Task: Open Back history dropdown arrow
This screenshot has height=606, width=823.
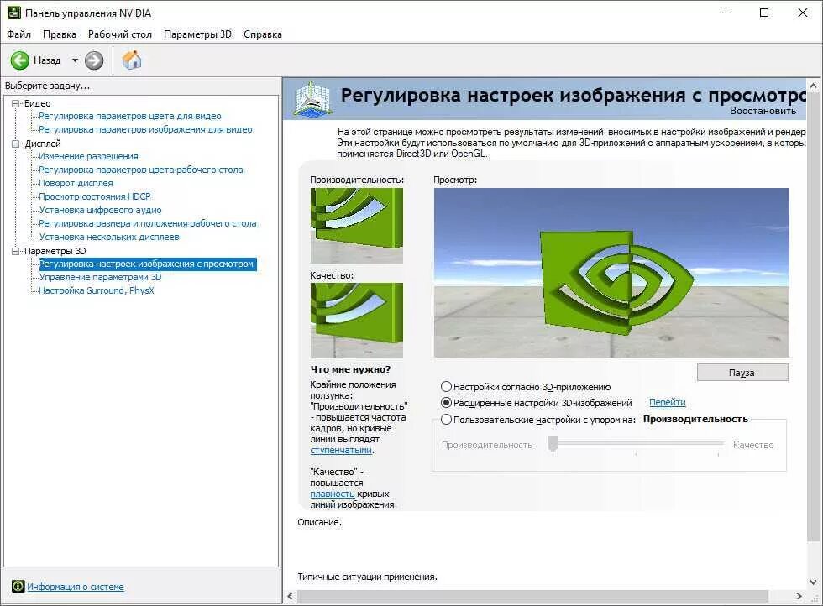Action: click(x=75, y=60)
